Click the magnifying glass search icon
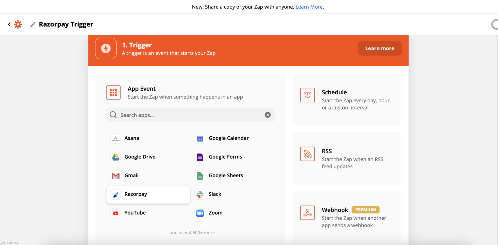This screenshot has width=498, height=245. 113,115
